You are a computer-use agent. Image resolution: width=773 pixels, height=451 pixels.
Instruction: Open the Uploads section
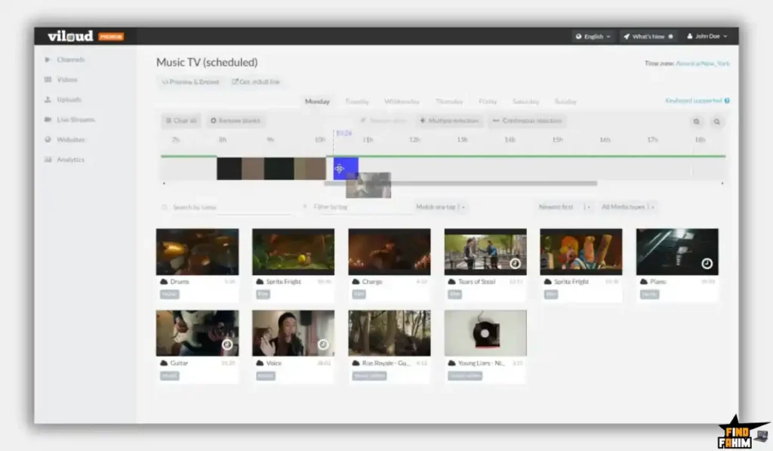(x=68, y=100)
